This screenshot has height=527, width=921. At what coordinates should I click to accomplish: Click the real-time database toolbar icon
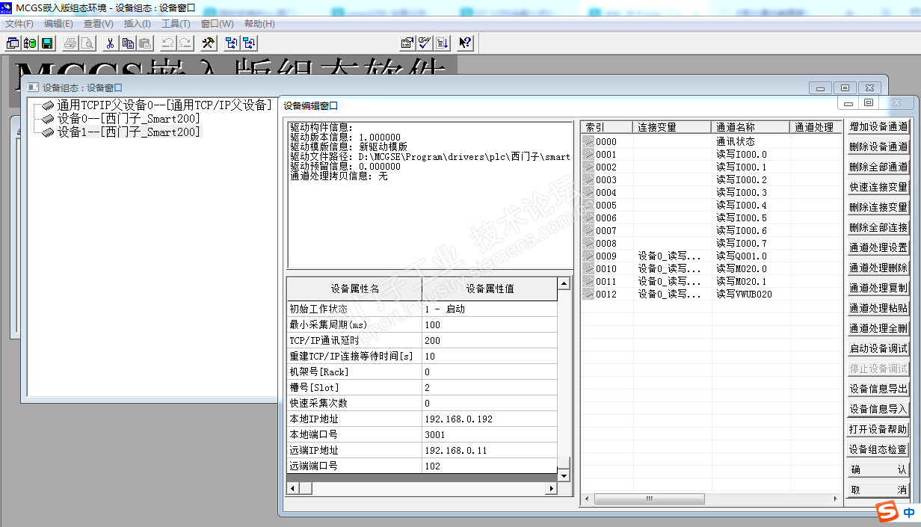pos(30,43)
